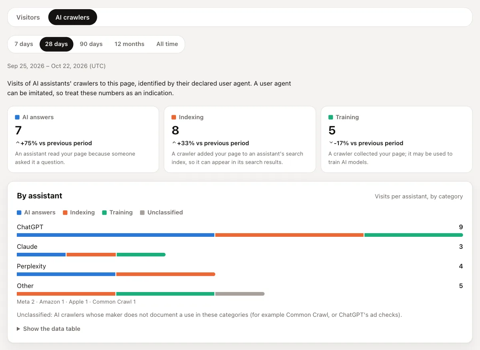This screenshot has height=350, width=480.
Task: Switch to the Visitors tab
Action: 28,17
